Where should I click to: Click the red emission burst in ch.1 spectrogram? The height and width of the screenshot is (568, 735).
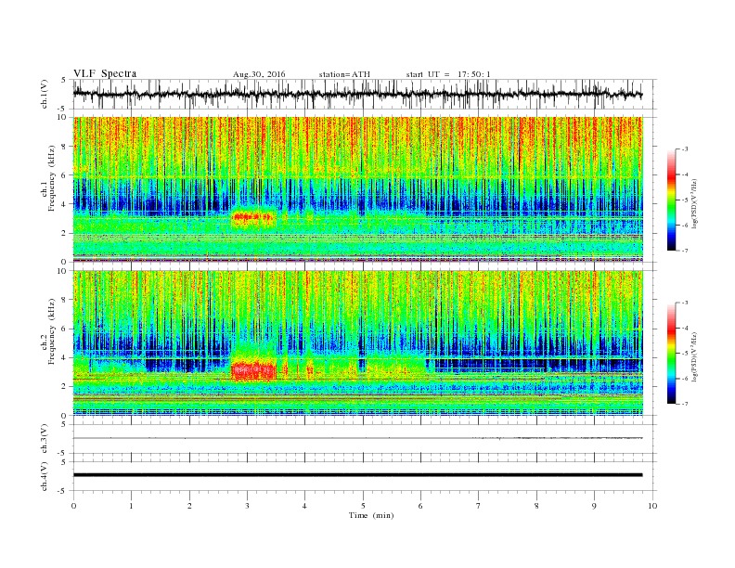[253, 217]
